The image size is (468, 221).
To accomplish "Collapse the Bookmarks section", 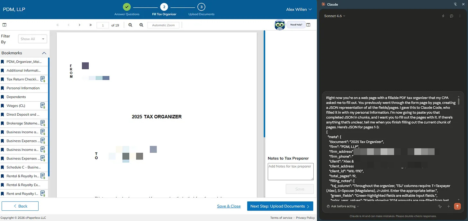I will [x=44, y=53].
